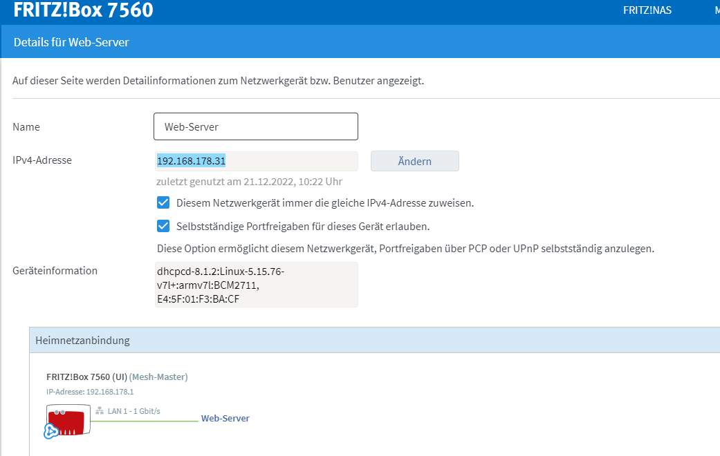The width and height of the screenshot is (720, 456).
Task: Click the 'zuletzt genutzt am 21.12.2022' text
Action: (x=249, y=182)
